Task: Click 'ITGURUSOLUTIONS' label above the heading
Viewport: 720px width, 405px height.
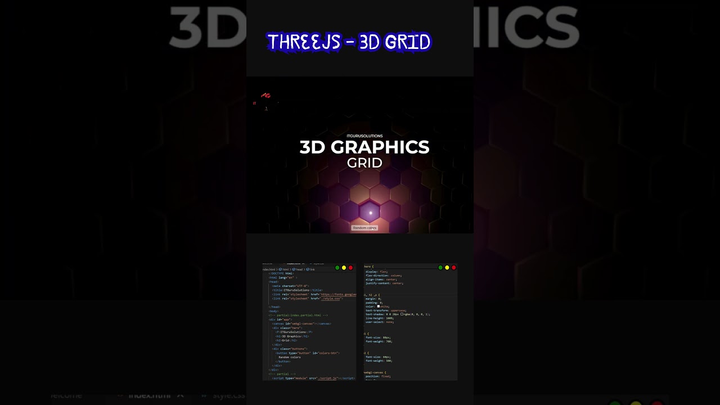Action: (364, 136)
